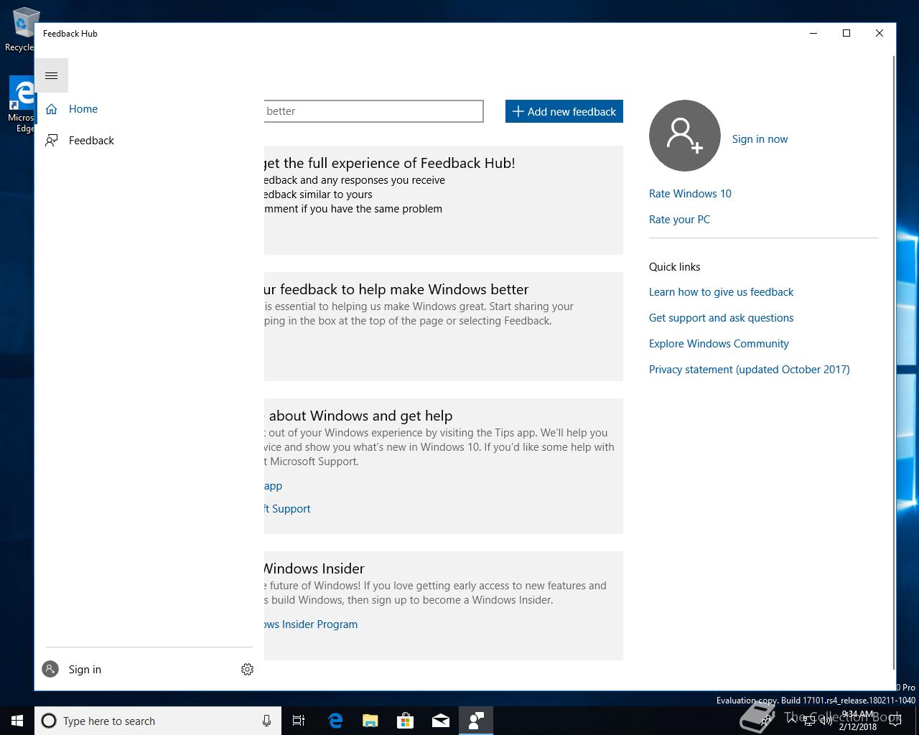Screen dimensions: 919x735
Task: Maximize the Feedback Hub window
Action: [846, 33]
